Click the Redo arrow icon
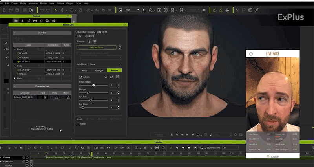This screenshot has height=167, width=314. pos(48,10)
